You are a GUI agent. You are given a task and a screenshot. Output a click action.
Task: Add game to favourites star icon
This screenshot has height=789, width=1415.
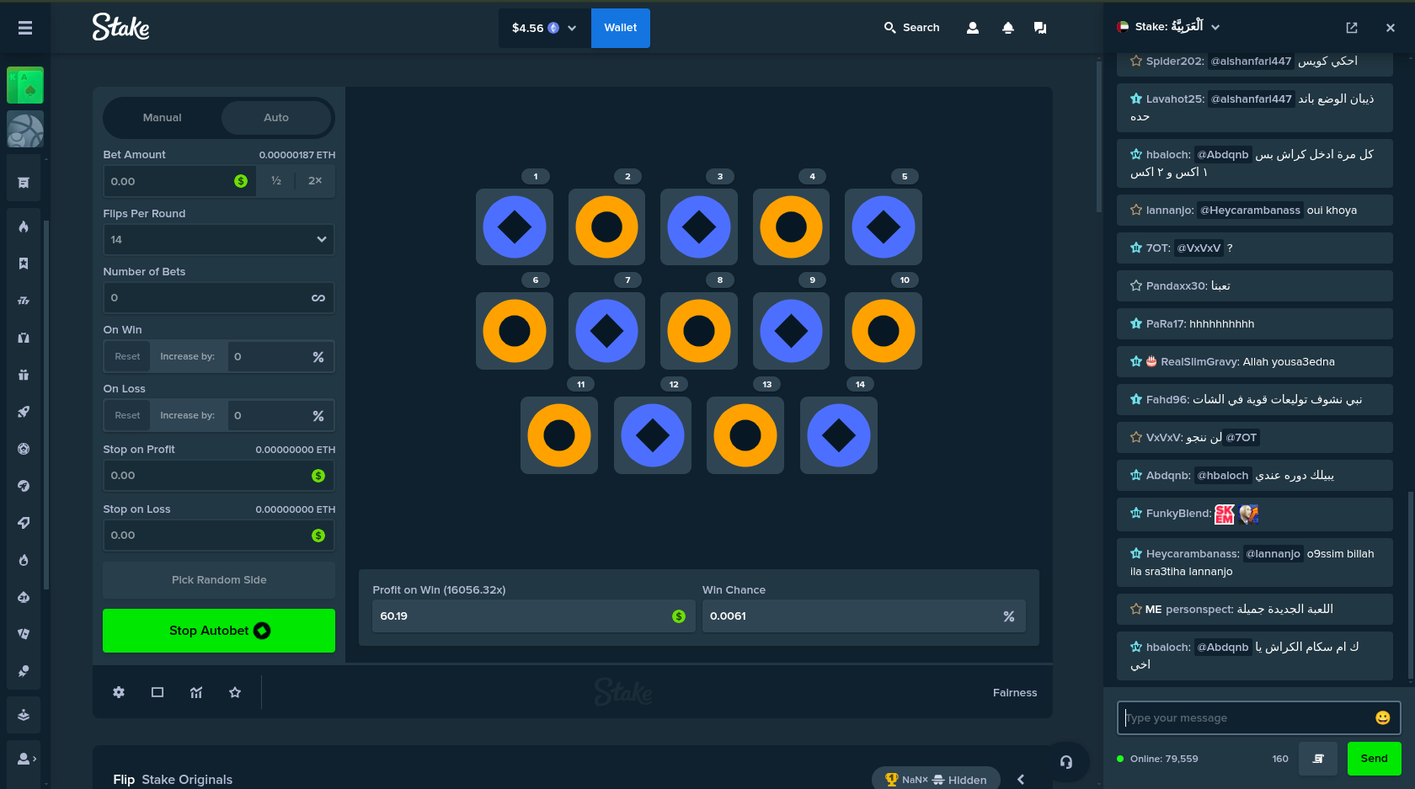pos(235,692)
